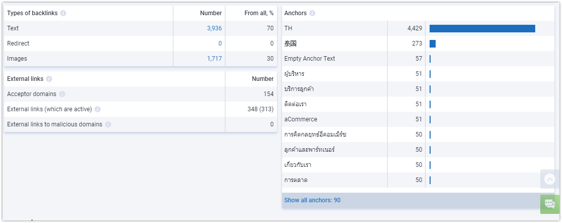Click info icon beside Types of backlinks
The height and width of the screenshot is (223, 562).
coord(63,13)
